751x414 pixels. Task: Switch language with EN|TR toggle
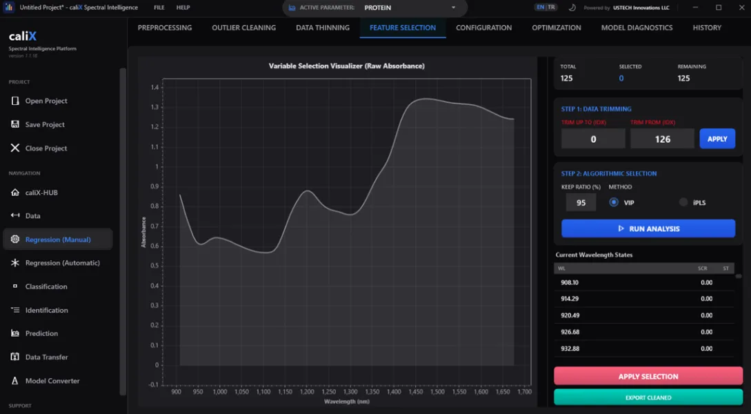546,7
